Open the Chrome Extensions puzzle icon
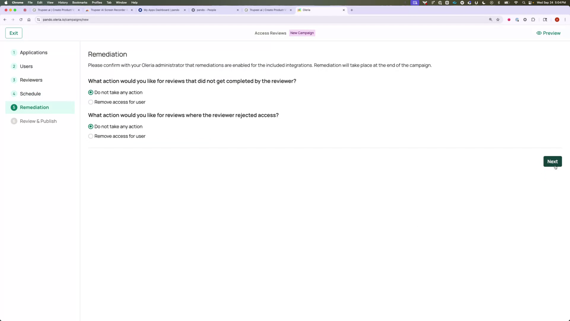The height and width of the screenshot is (321, 570). 533,20
